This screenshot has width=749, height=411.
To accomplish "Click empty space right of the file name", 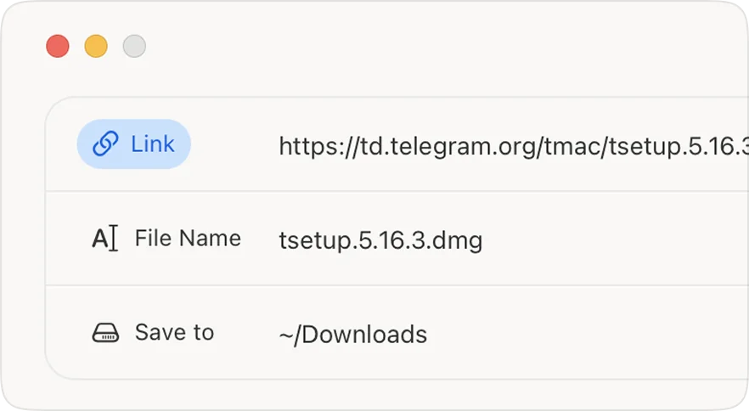I will (x=611, y=240).
